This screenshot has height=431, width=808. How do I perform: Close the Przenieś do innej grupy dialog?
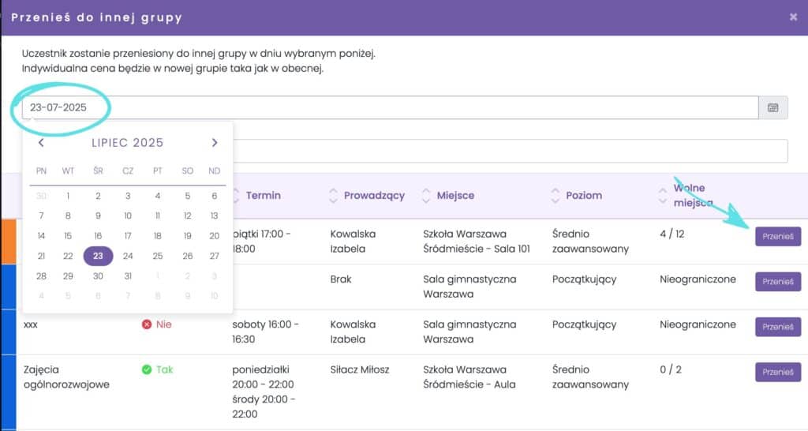(x=793, y=17)
